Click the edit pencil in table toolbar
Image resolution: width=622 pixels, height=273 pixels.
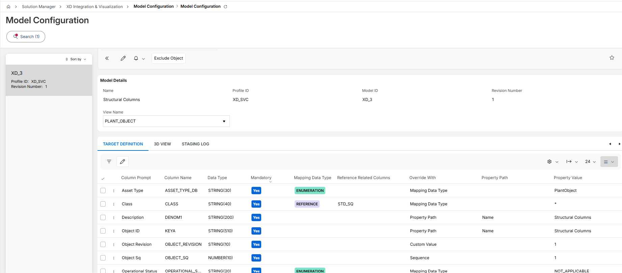(x=123, y=162)
